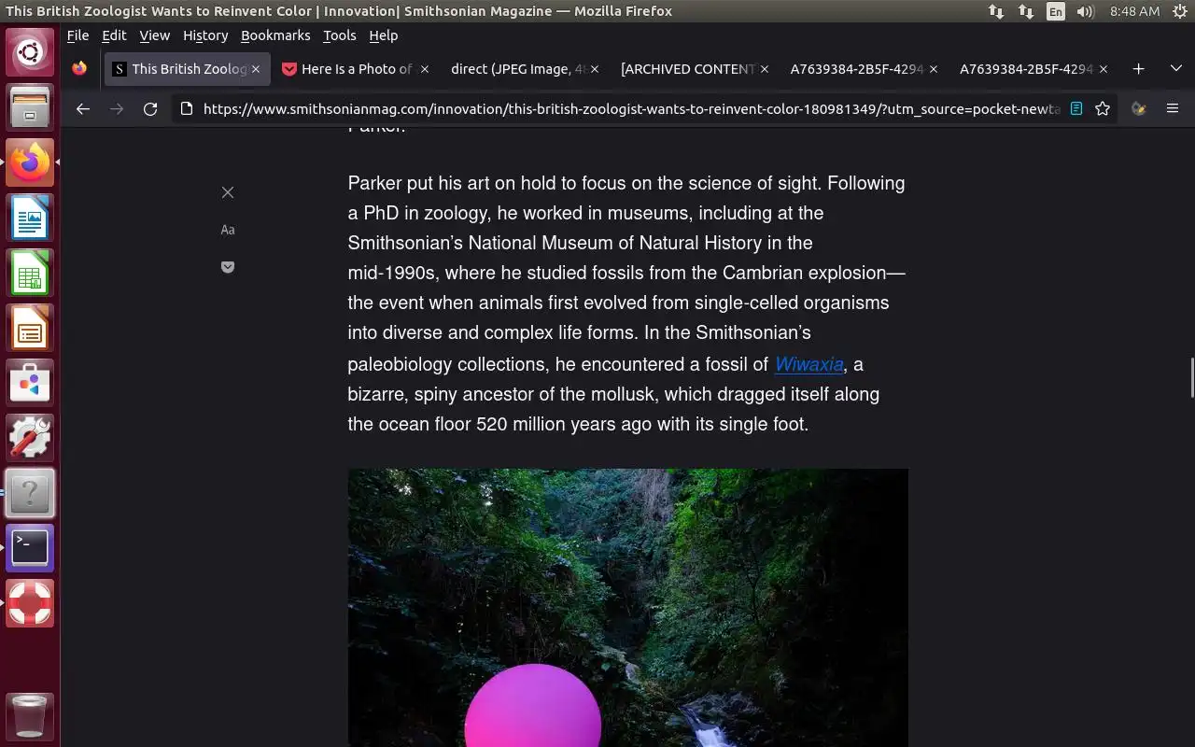Show site information via the page icon in URL bar
The height and width of the screenshot is (747, 1195).
pos(186,109)
